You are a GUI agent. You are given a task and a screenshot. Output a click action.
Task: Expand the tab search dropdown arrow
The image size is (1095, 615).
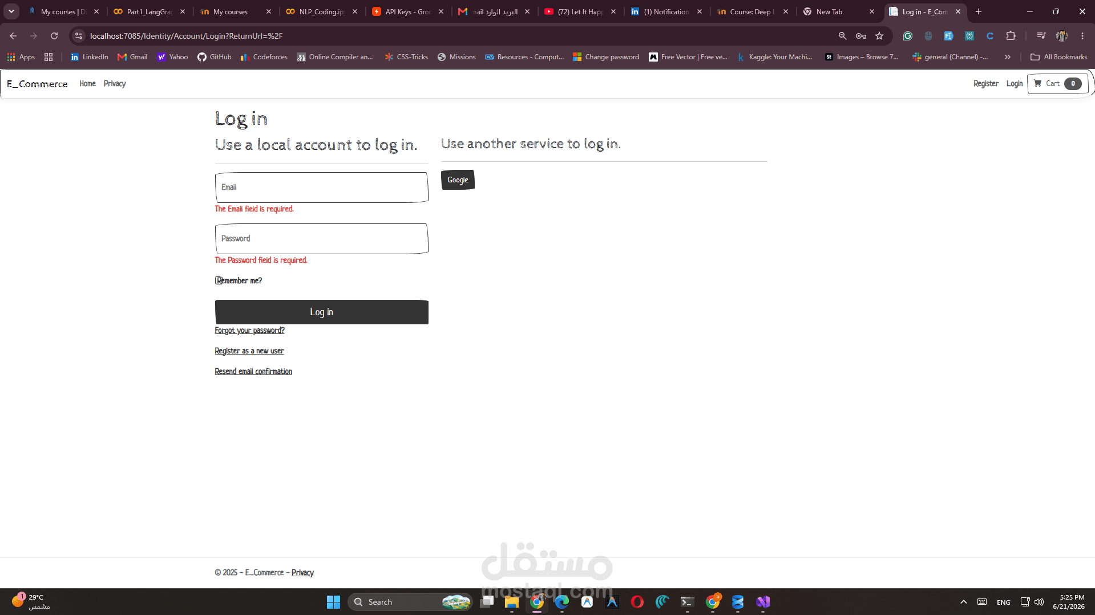(x=11, y=11)
